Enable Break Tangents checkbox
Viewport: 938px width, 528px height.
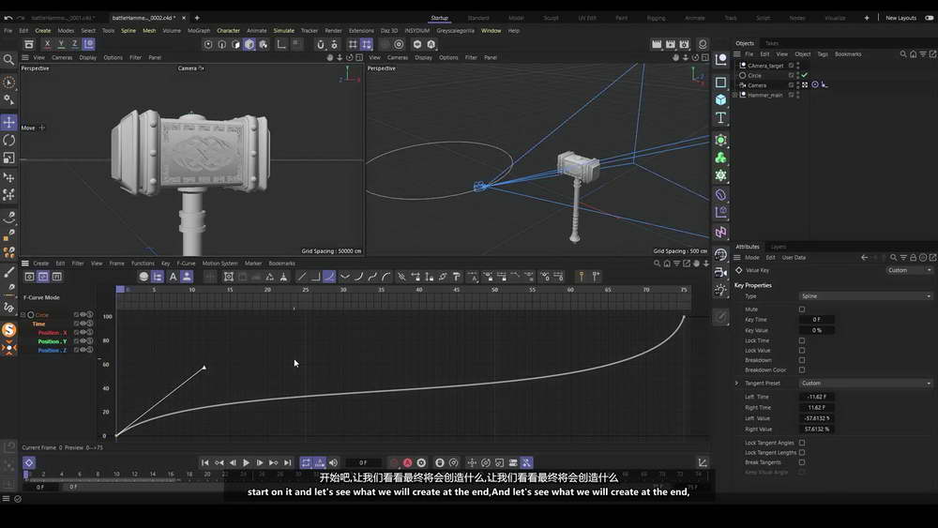[802, 462]
